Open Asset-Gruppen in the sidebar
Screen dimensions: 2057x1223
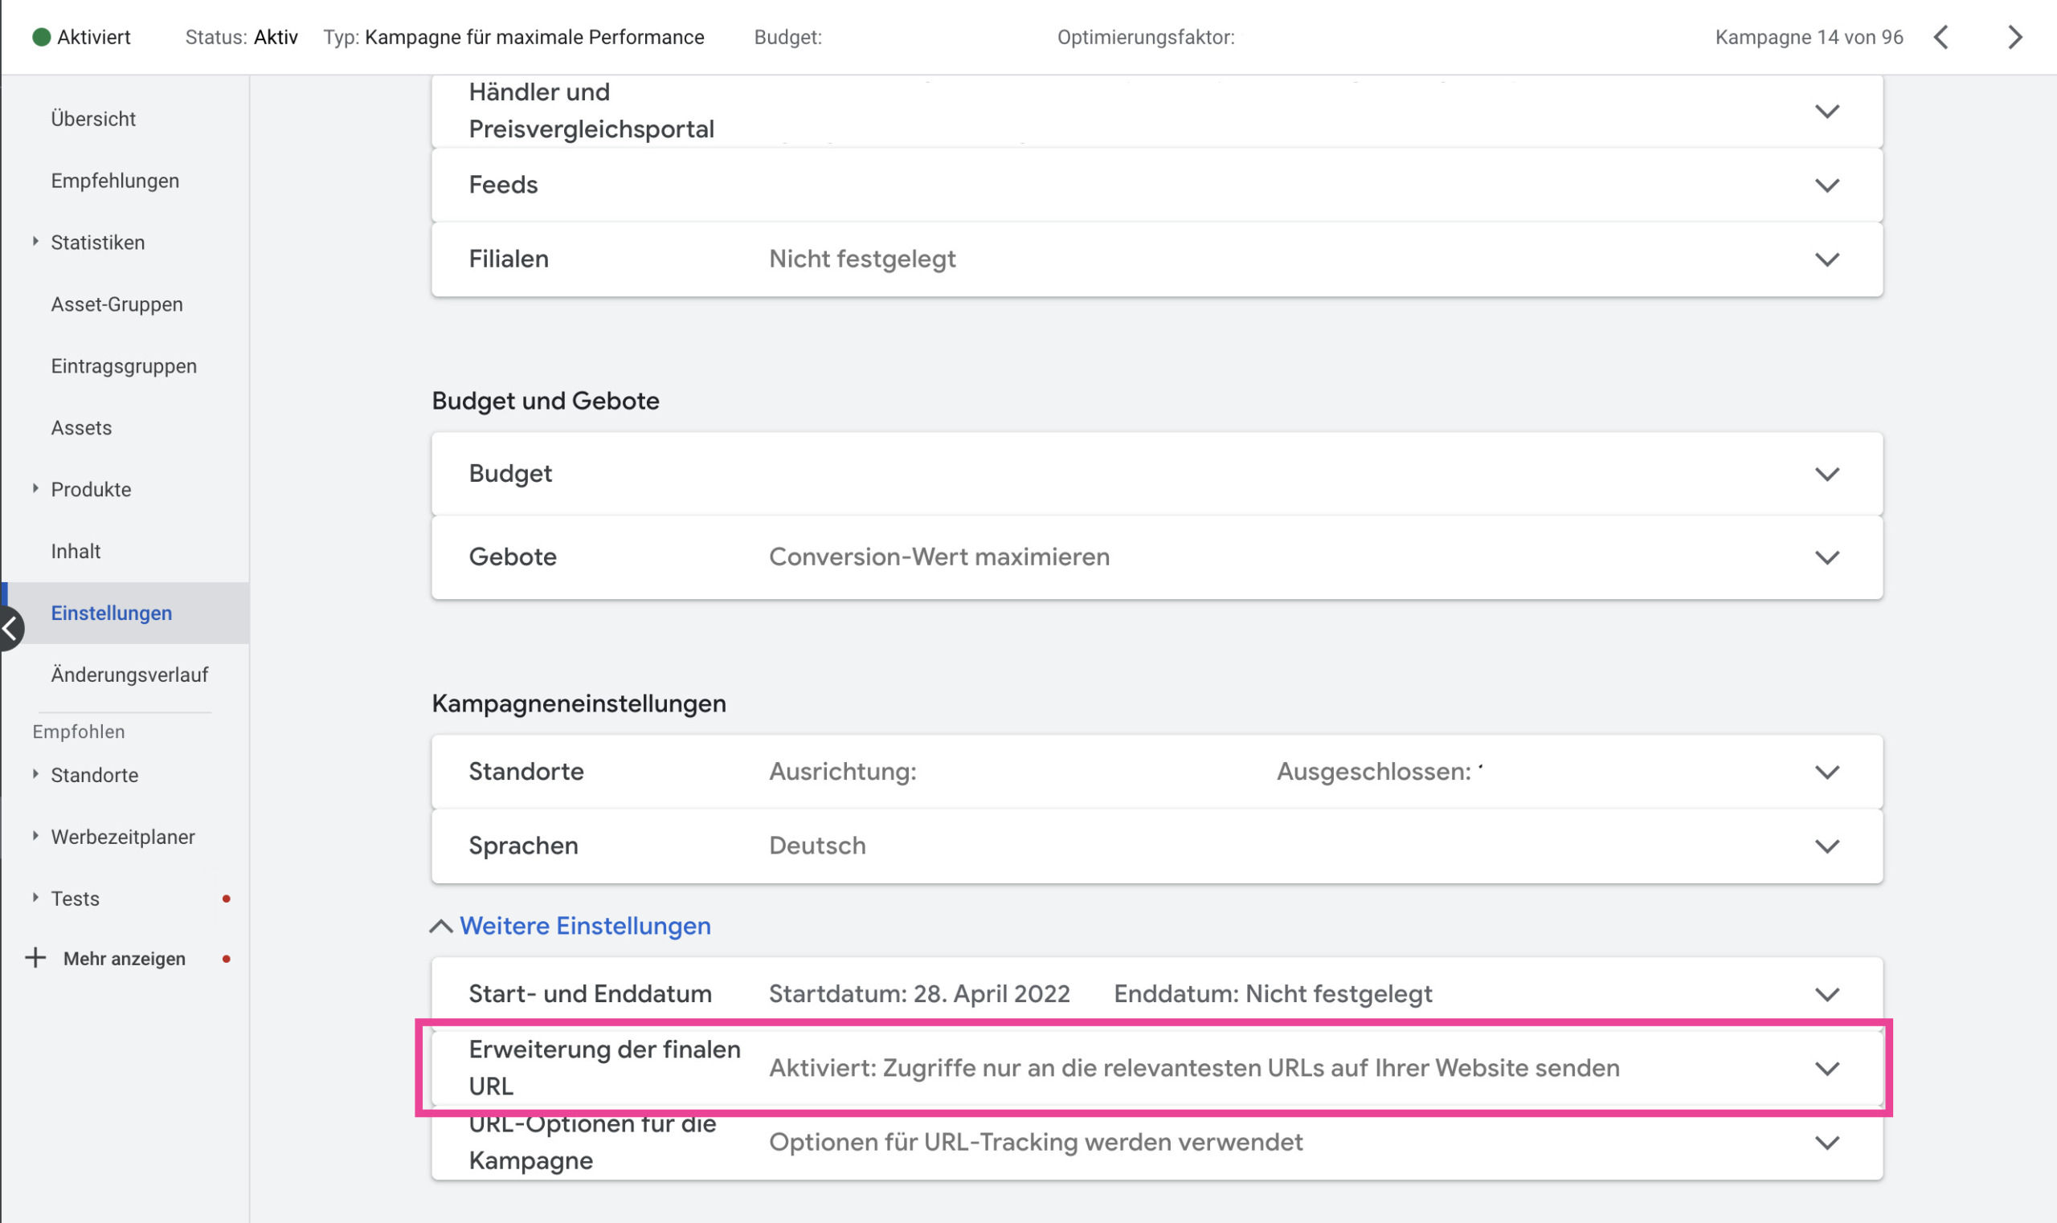(x=117, y=304)
